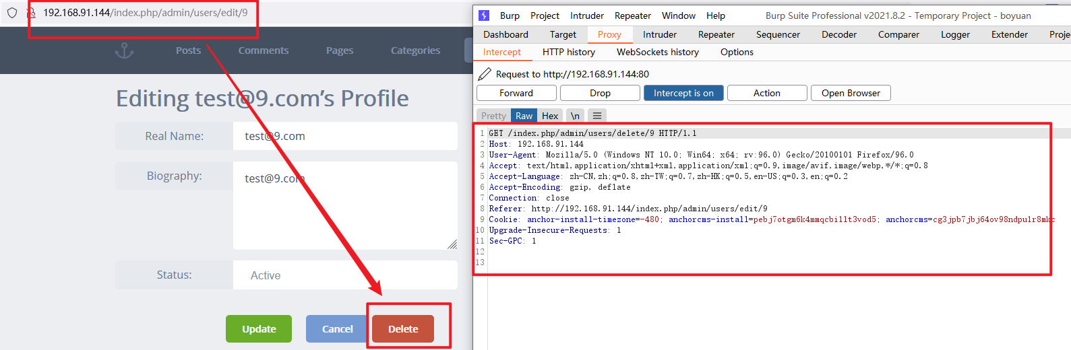Toggle the \n non-printable characters button

coord(575,116)
